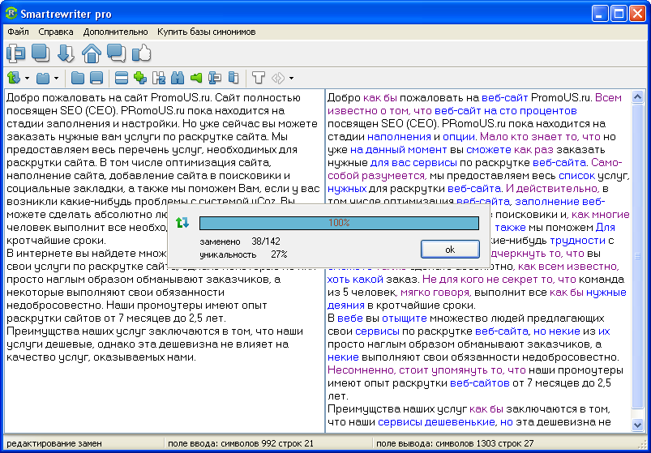Click the purple phrase 'Несомненно, стоит упомянуть то, что'

pos(426,370)
